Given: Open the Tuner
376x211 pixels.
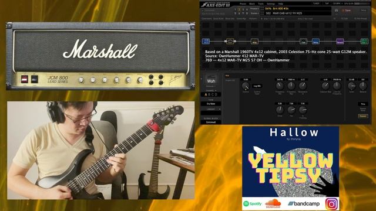Looking at the screenshot, I should pyautogui.click(x=316, y=4).
